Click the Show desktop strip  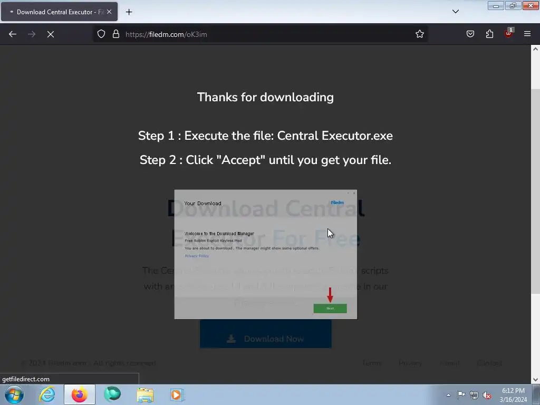[536, 394]
